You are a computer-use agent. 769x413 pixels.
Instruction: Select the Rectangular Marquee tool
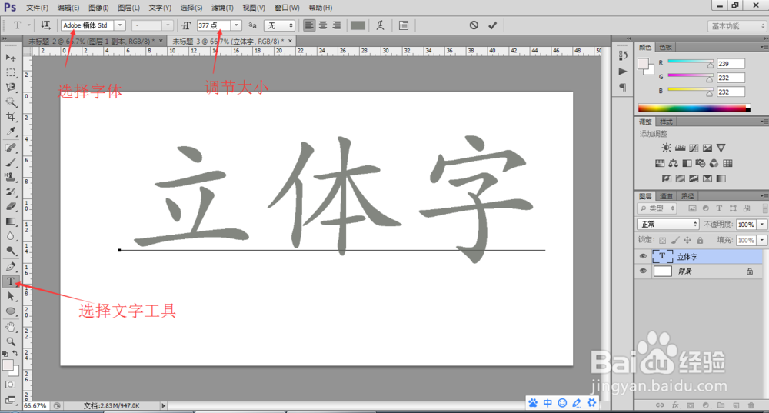pyautogui.click(x=10, y=72)
